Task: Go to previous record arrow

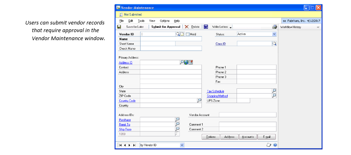Action: coord(124,145)
